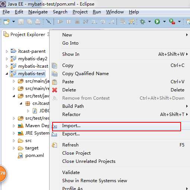
Task: Open the Run dropdown arrow
Action: pyautogui.click(x=164, y=22)
